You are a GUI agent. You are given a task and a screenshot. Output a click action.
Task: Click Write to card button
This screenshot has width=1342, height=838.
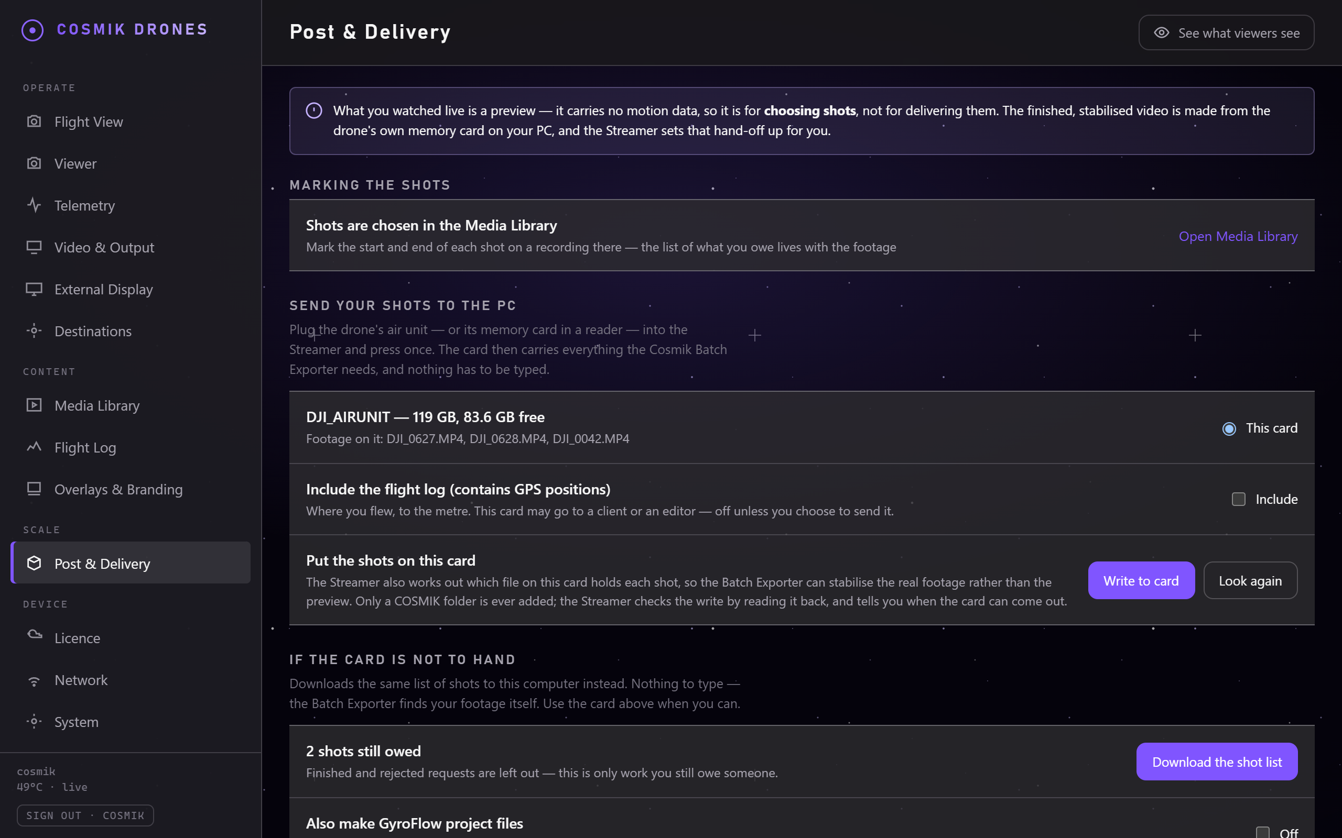[x=1141, y=580]
